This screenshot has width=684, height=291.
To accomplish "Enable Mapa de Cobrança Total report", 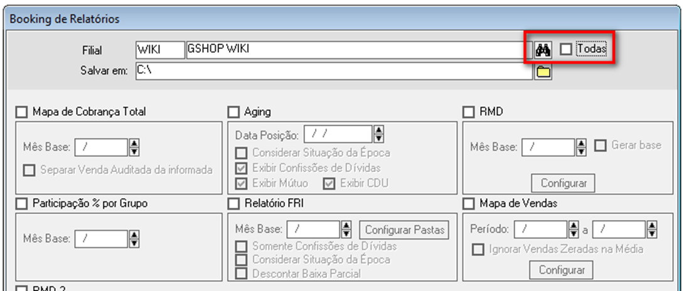I will pyautogui.click(x=21, y=112).
